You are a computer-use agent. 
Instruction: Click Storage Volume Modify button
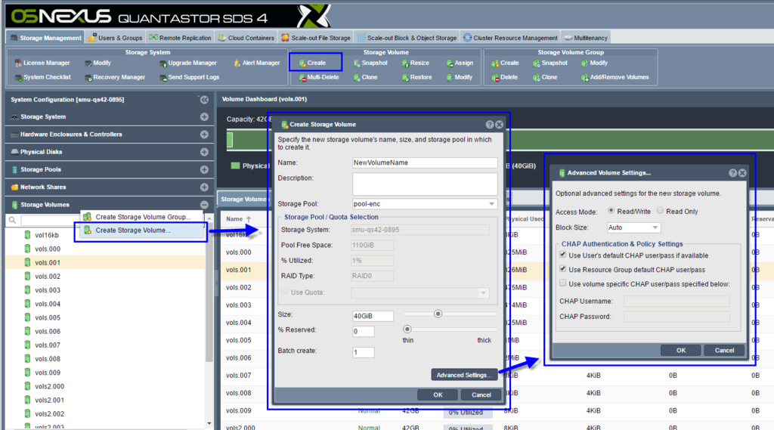pos(459,78)
